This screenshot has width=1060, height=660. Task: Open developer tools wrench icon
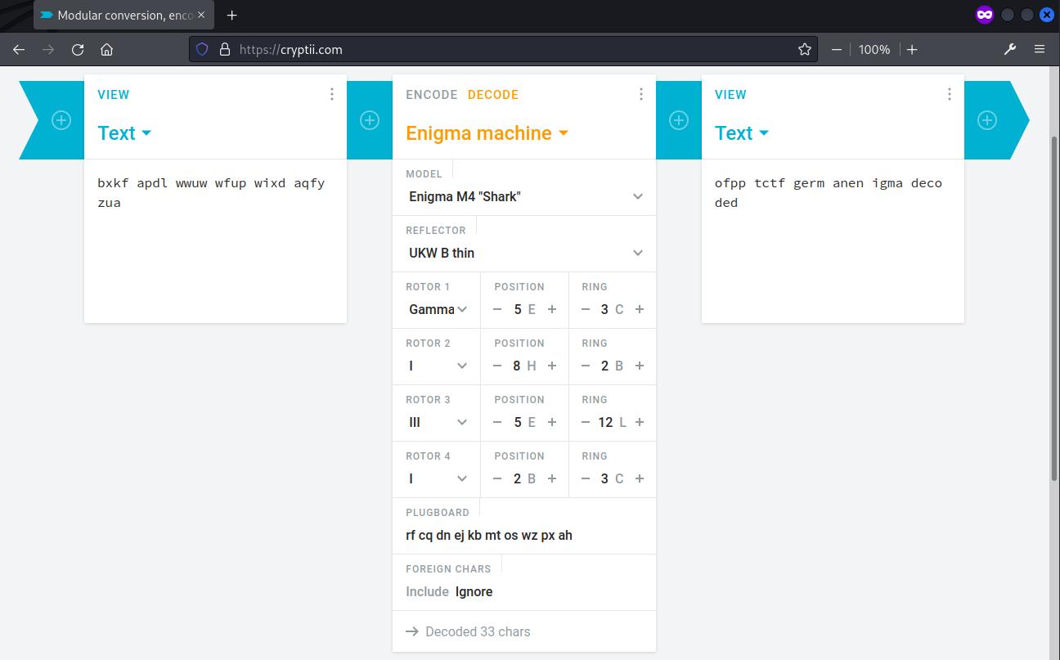point(1010,49)
